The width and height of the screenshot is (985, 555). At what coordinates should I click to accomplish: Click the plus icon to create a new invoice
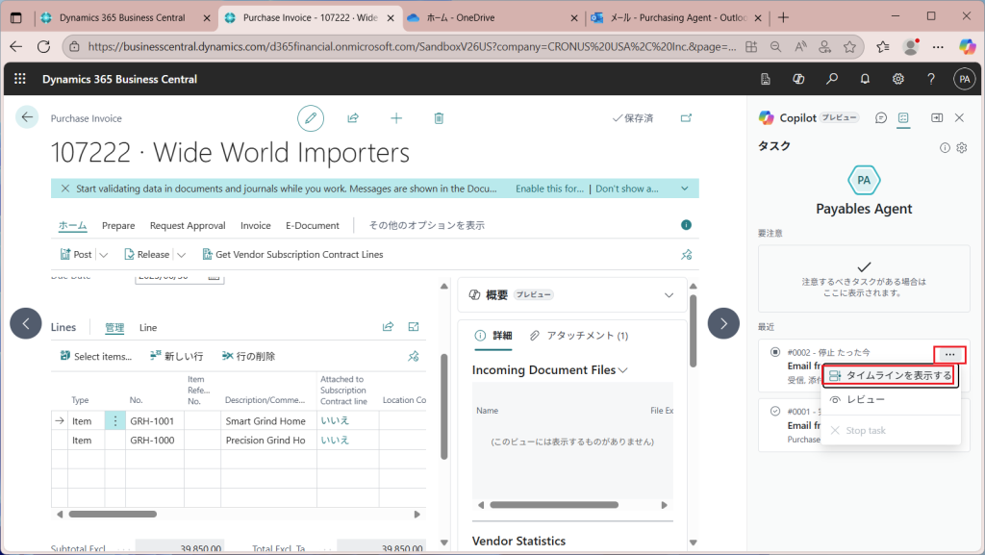pyautogui.click(x=396, y=118)
